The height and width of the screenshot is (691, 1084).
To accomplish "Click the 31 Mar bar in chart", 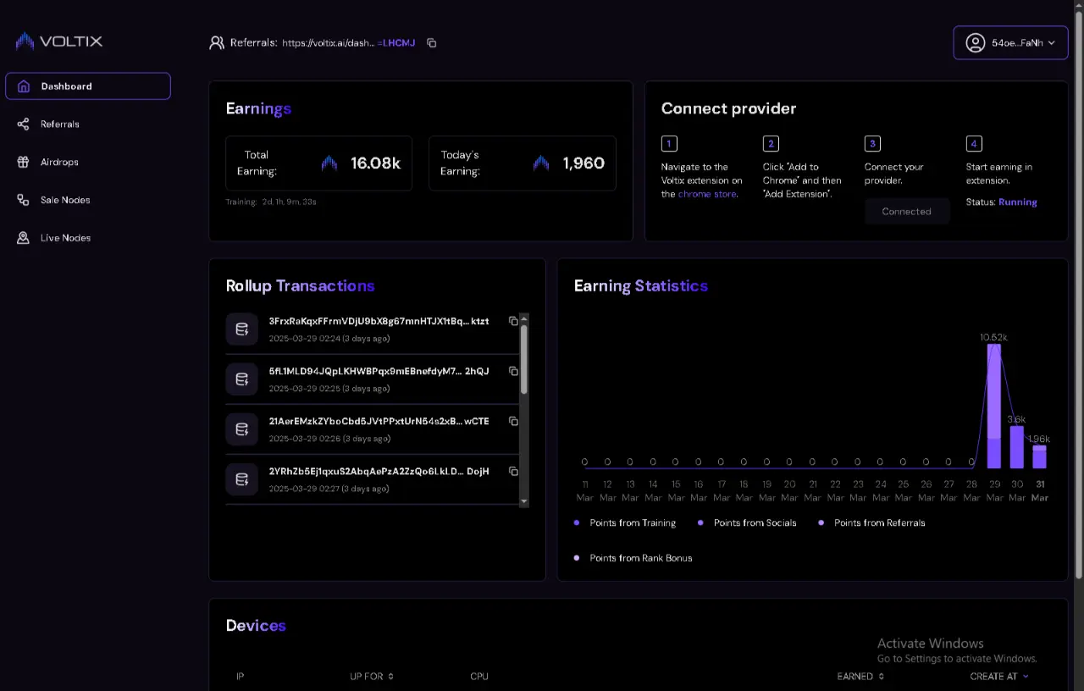I will (x=1039, y=457).
